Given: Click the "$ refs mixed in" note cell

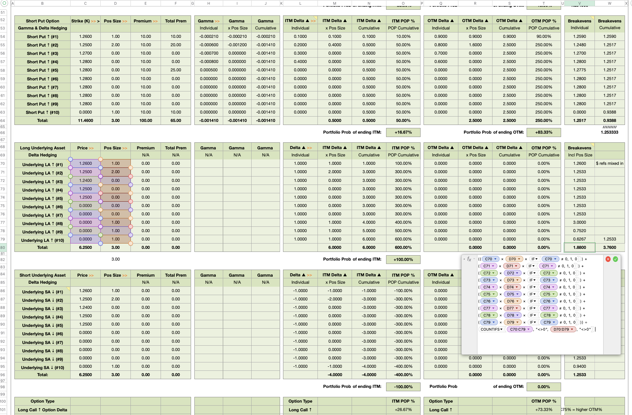Looking at the screenshot, I should [x=610, y=163].
